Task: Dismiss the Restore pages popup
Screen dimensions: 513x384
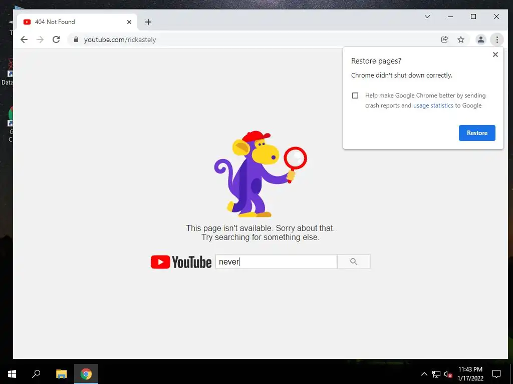Action: (x=495, y=54)
